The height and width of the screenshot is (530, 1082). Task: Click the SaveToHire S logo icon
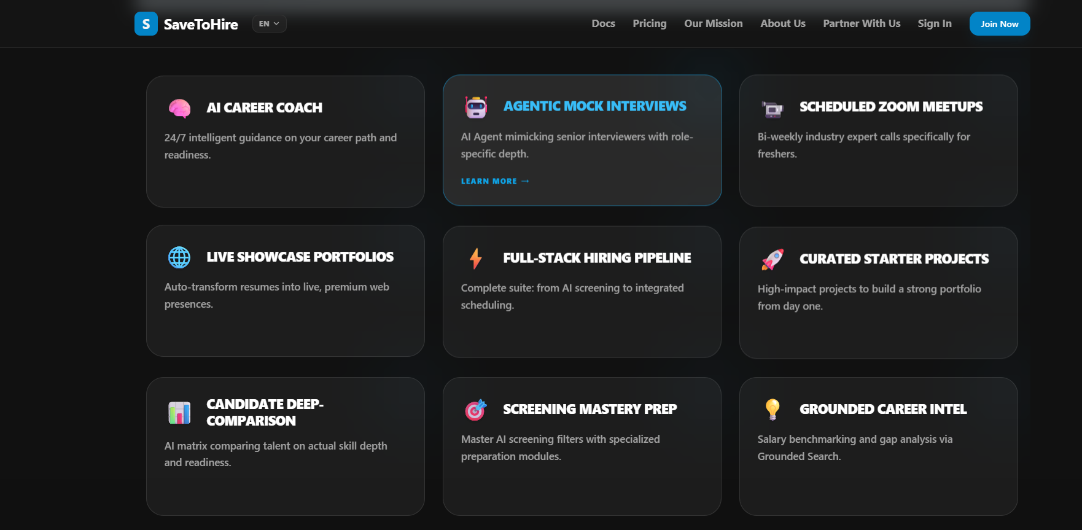click(146, 24)
